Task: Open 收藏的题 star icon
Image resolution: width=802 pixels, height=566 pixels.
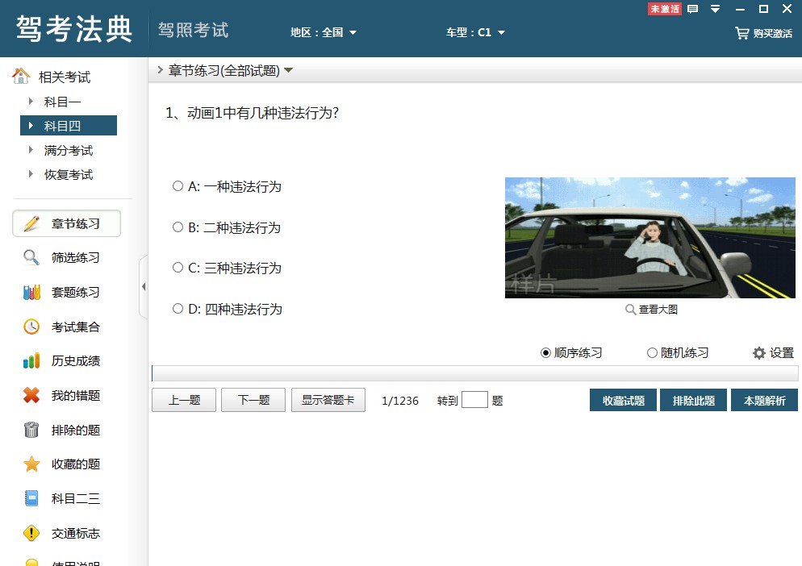Action: click(x=31, y=464)
